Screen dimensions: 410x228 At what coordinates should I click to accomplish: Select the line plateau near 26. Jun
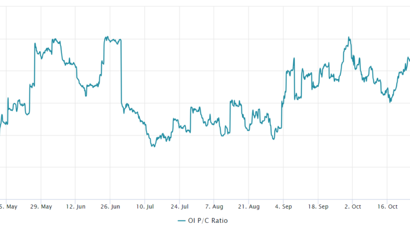[x=112, y=39]
